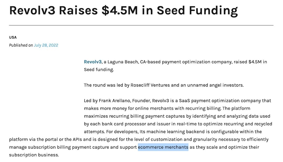Click the highlighted ecommerce merchants text
The image size is (283, 162).
tap(163, 147)
